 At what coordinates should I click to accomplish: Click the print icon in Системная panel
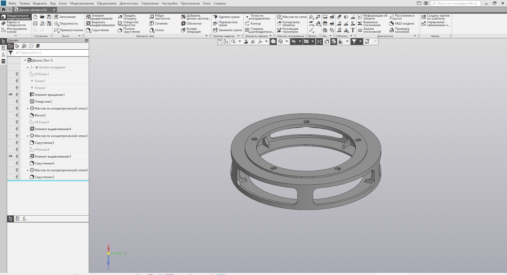[x=35, y=23]
